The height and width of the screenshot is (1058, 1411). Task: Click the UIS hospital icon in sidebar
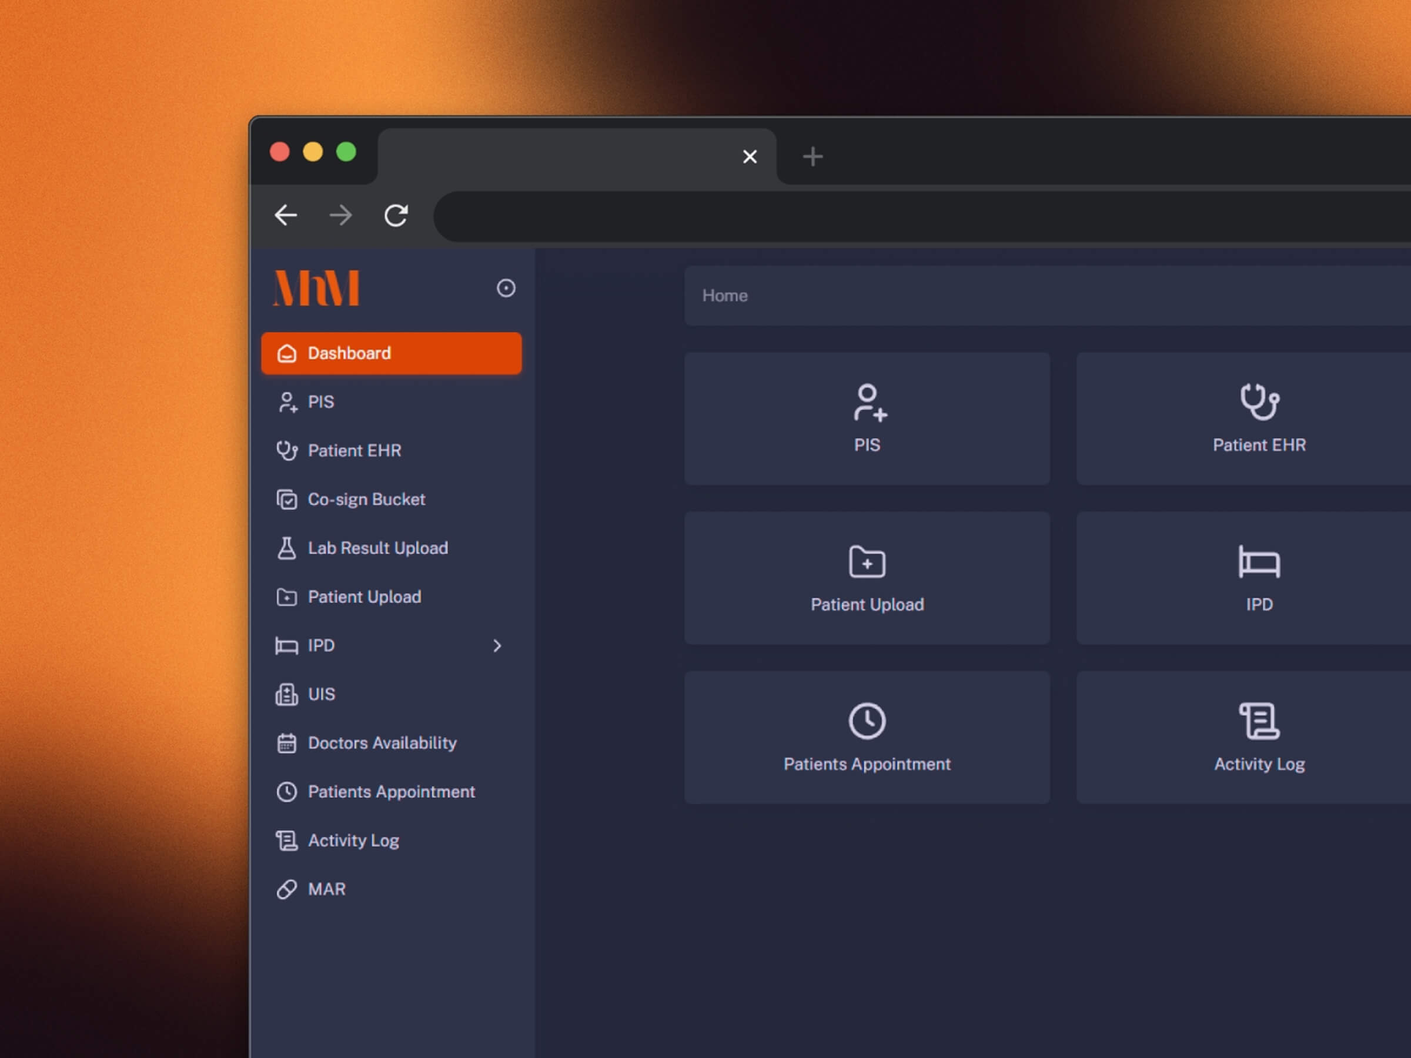click(x=286, y=695)
